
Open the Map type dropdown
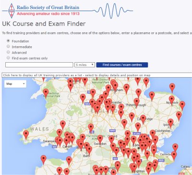(x=15, y=84)
